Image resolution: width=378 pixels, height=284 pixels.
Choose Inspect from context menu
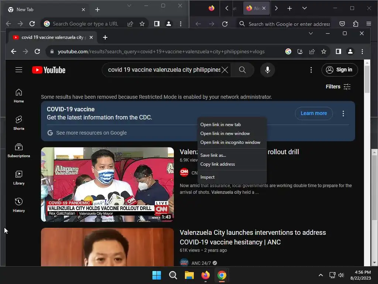pos(232,177)
